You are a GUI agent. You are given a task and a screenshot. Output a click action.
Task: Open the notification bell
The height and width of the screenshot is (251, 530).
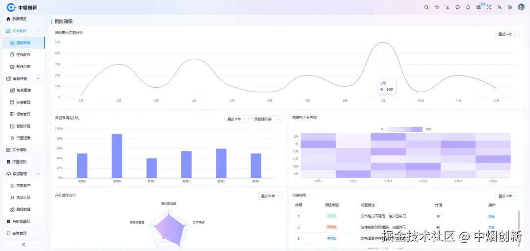coord(468,7)
